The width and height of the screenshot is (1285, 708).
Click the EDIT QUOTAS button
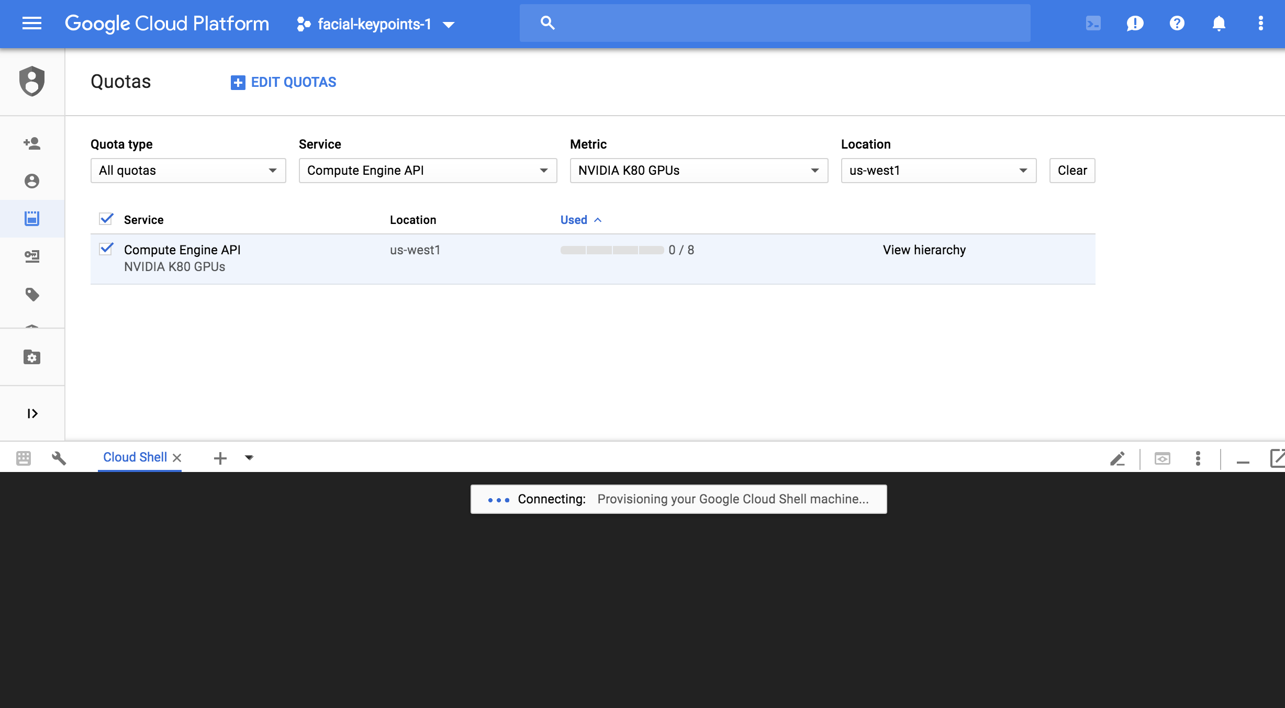[284, 82]
